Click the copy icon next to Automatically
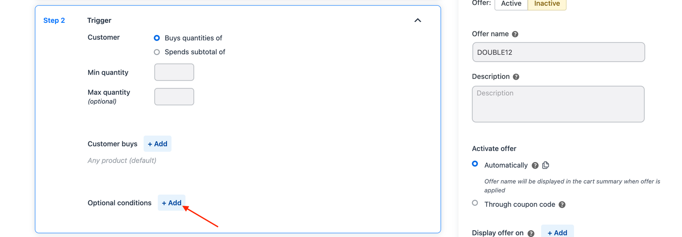The image size is (682, 237). [x=546, y=165]
